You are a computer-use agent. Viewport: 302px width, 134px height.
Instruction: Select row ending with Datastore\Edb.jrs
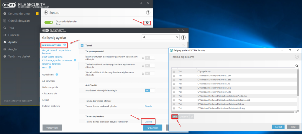[x=234, y=104]
